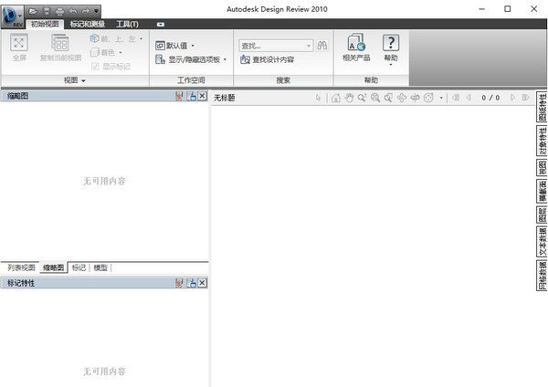The width and height of the screenshot is (548, 387).
Task: Open the 工具(T) ribbon tab
Action: tap(127, 24)
